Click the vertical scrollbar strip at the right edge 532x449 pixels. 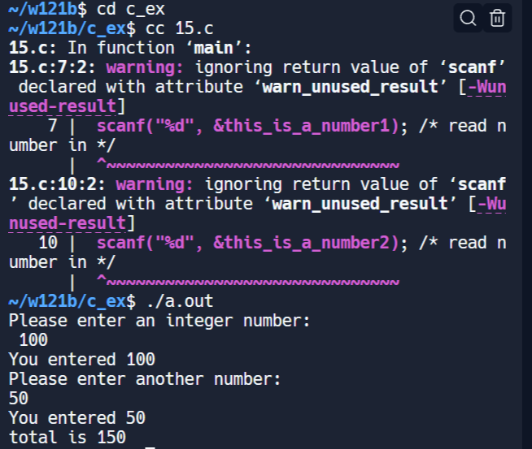(527, 224)
